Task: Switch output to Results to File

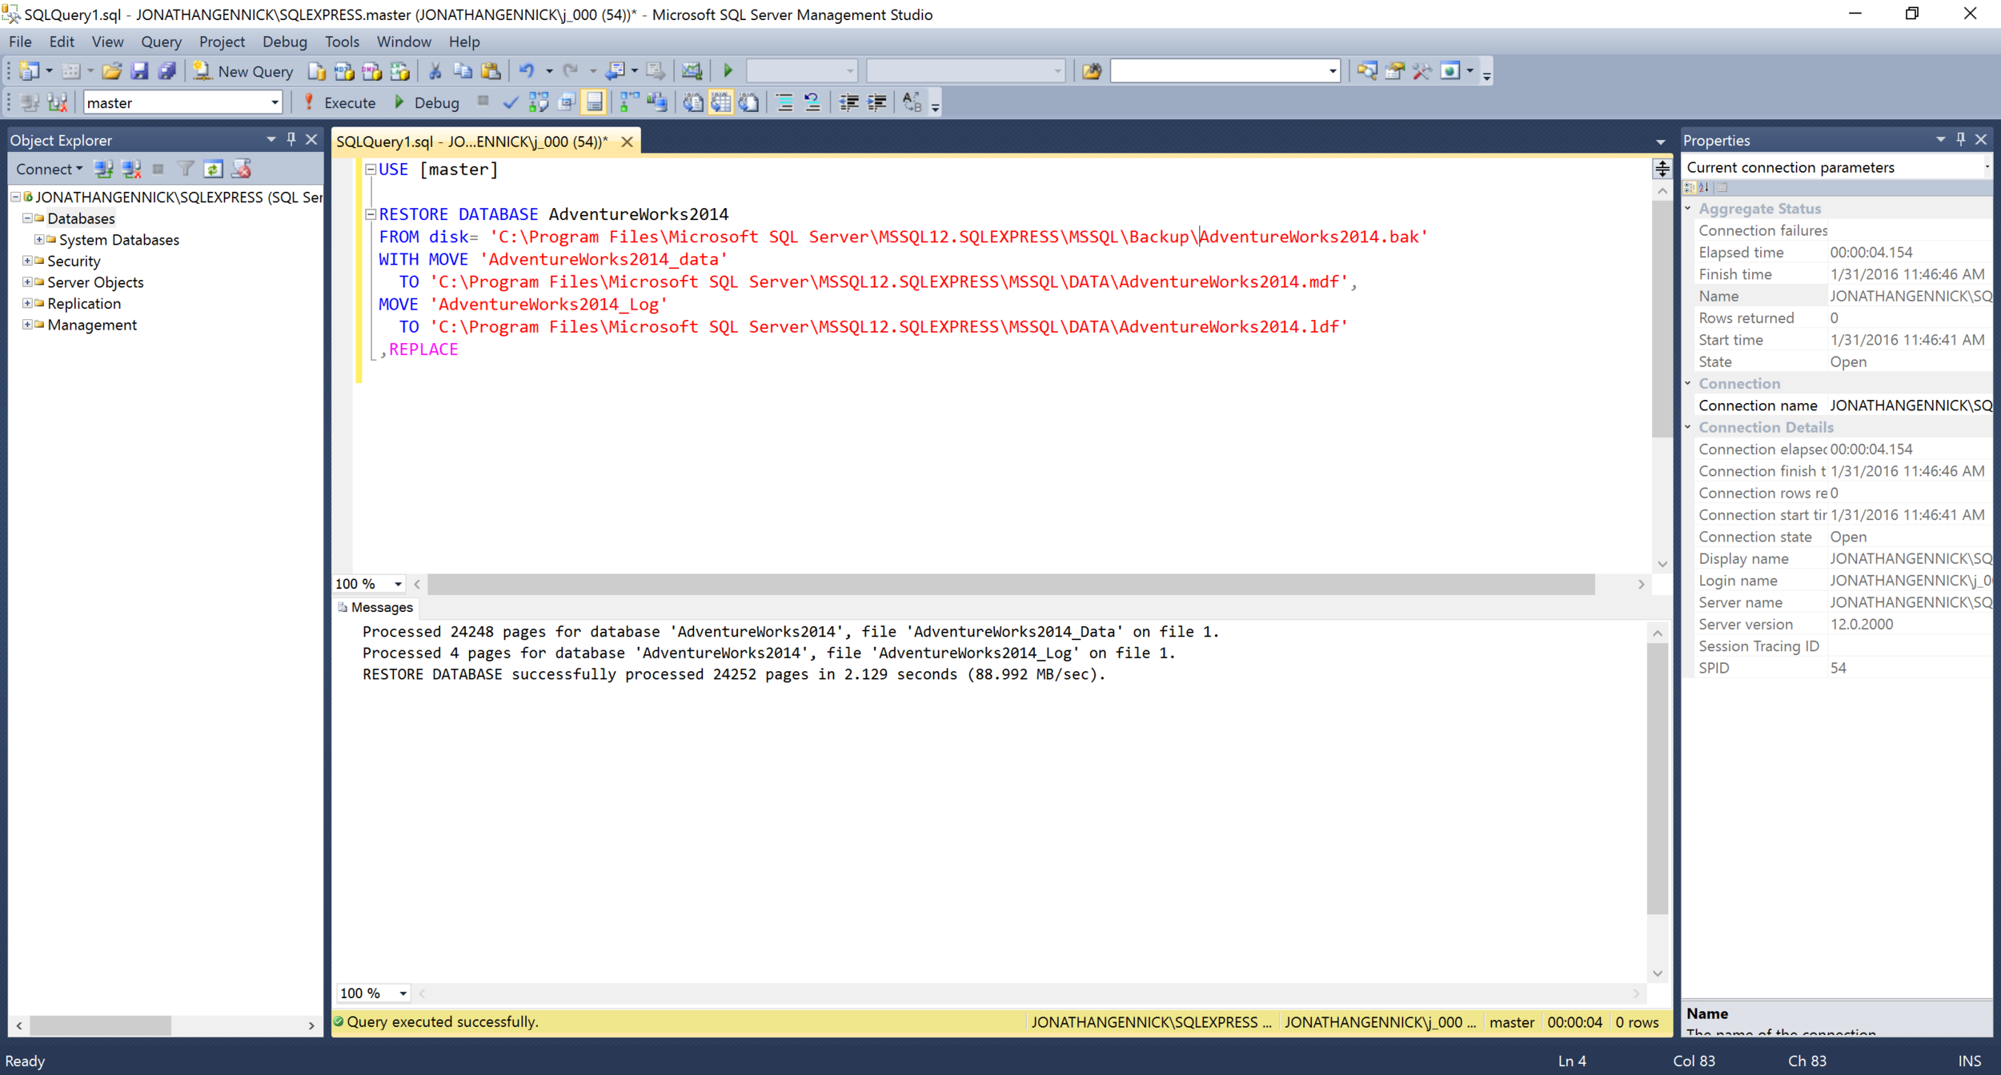Action: [748, 102]
